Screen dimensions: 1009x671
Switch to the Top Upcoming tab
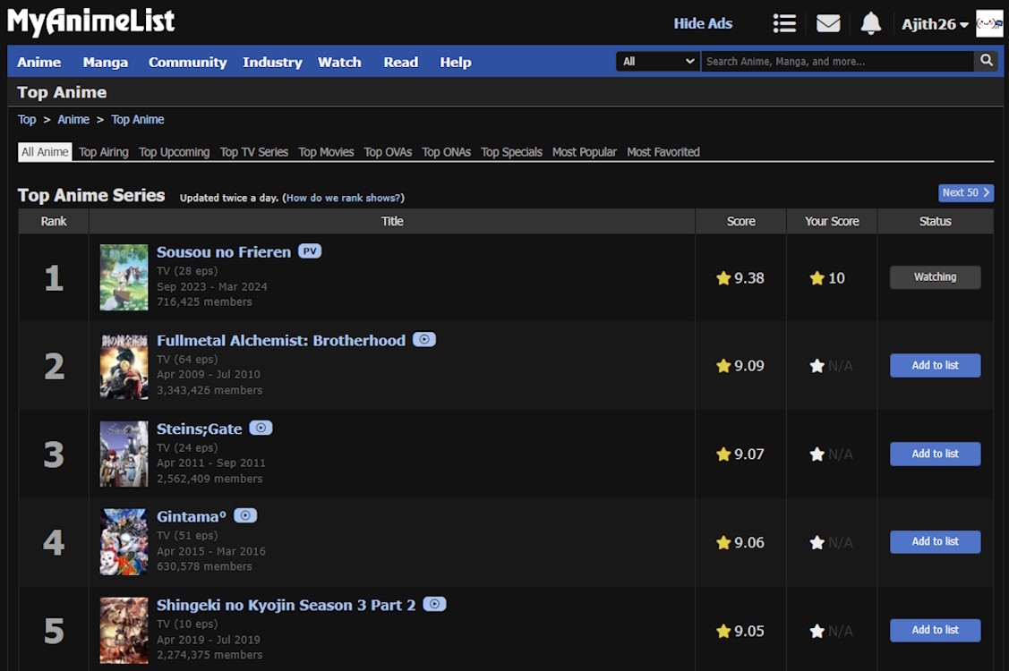[175, 152]
